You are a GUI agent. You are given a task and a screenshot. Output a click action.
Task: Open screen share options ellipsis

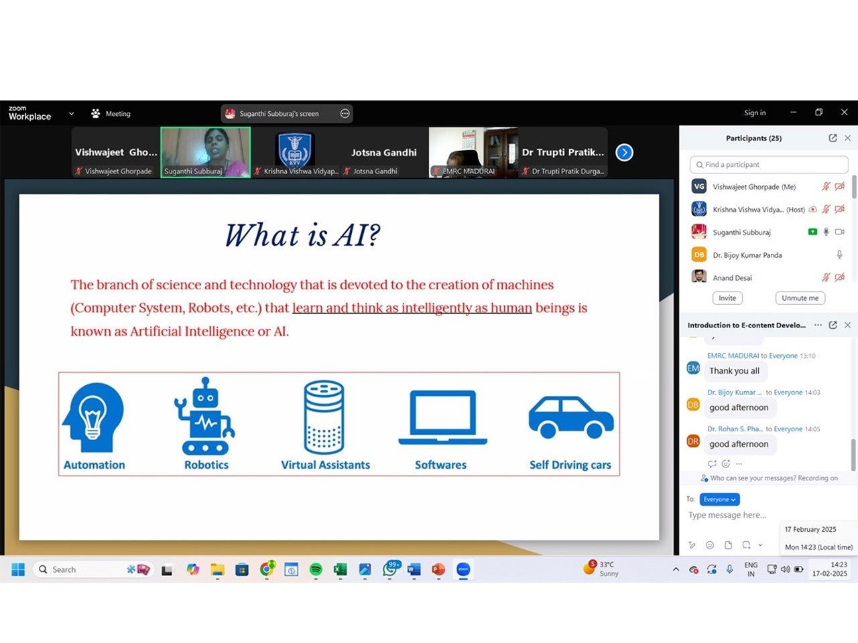[x=345, y=114]
